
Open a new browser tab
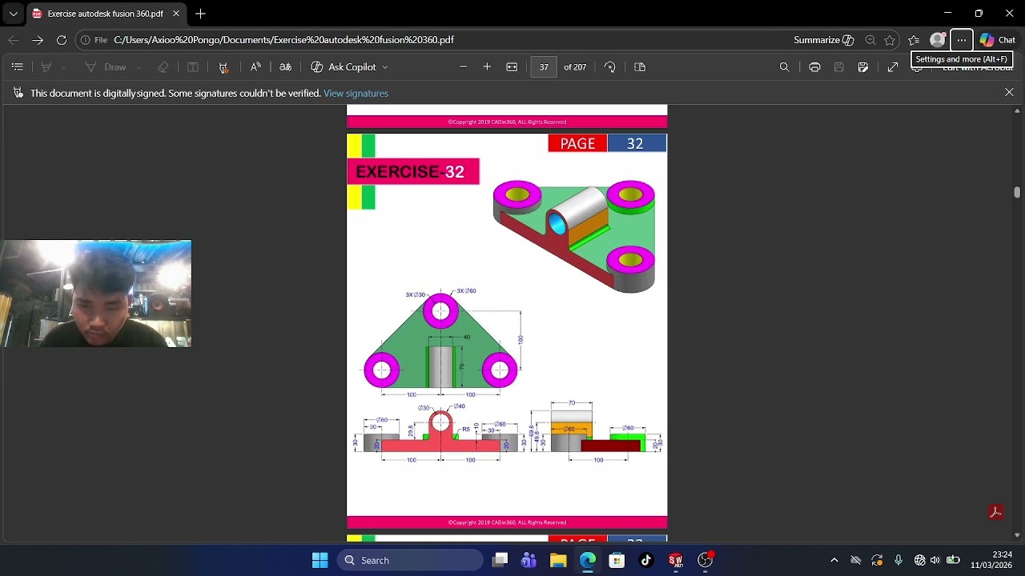[200, 14]
